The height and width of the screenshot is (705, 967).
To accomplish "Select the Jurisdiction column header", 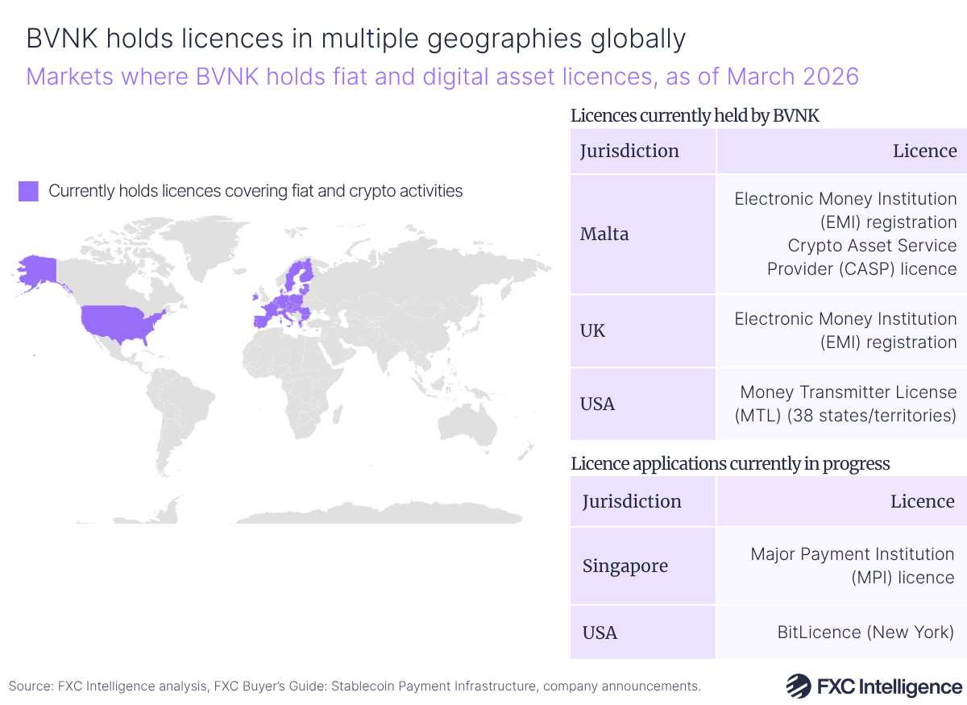I will pos(629,151).
